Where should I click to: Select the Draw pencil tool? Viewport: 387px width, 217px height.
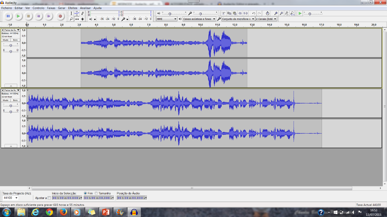pos(83,13)
